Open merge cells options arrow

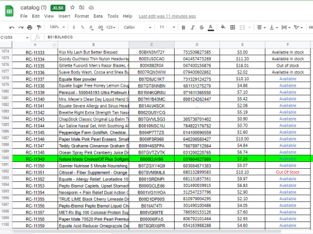pos(249,28)
